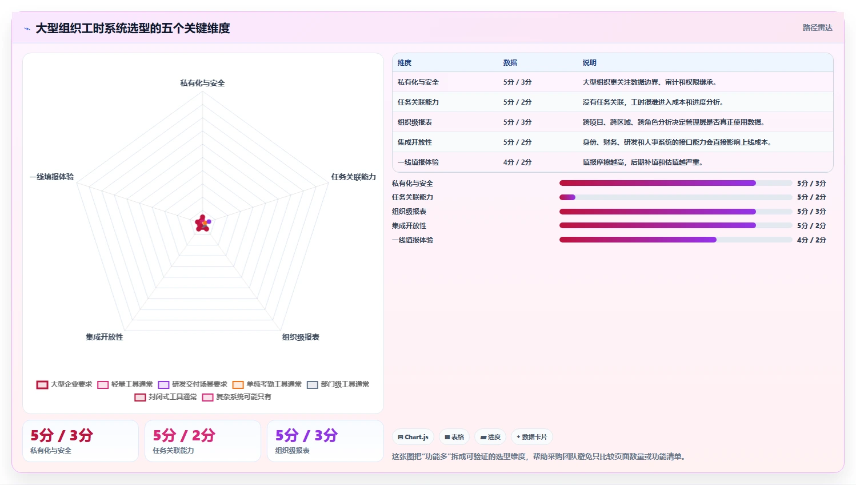Click the 任务关联能力 progress bar
The image size is (856, 485).
point(676,197)
